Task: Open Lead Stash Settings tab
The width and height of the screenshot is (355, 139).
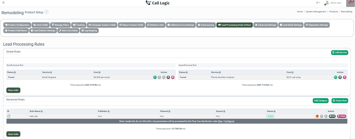Action: coord(291,25)
